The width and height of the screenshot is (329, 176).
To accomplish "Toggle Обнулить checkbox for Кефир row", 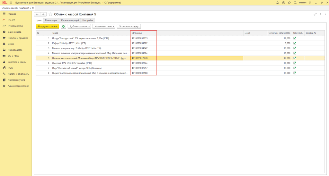I will click(295, 43).
